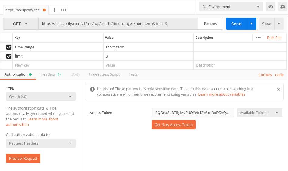
Task: Open a new request tab with plus icon
Action: (x=55, y=10)
